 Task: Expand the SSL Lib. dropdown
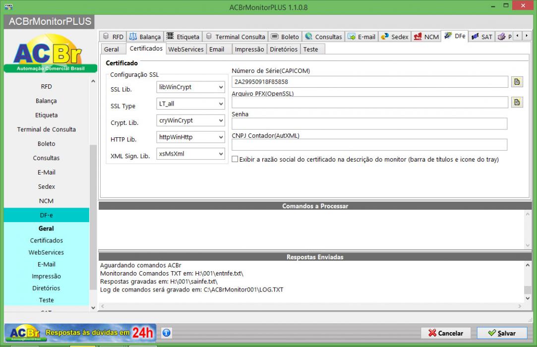point(190,87)
